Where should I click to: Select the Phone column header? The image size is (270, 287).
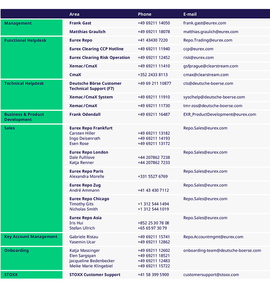pos(145,14)
